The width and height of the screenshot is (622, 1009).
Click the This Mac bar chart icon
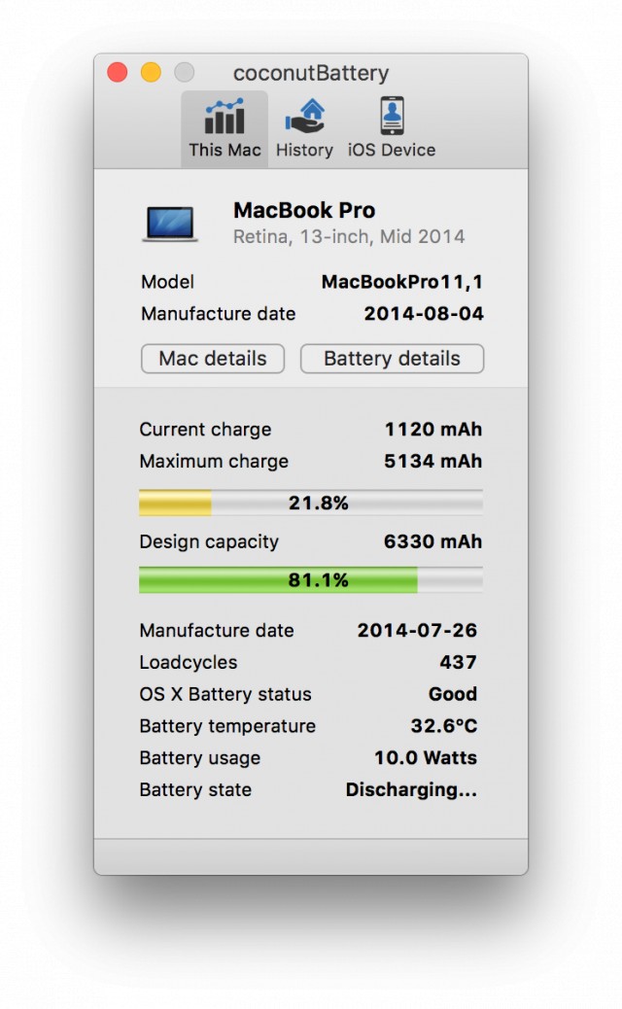(225, 117)
